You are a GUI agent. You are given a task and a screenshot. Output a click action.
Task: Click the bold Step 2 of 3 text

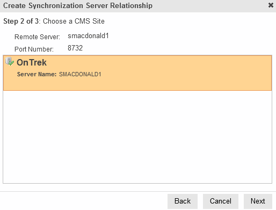[21, 21]
